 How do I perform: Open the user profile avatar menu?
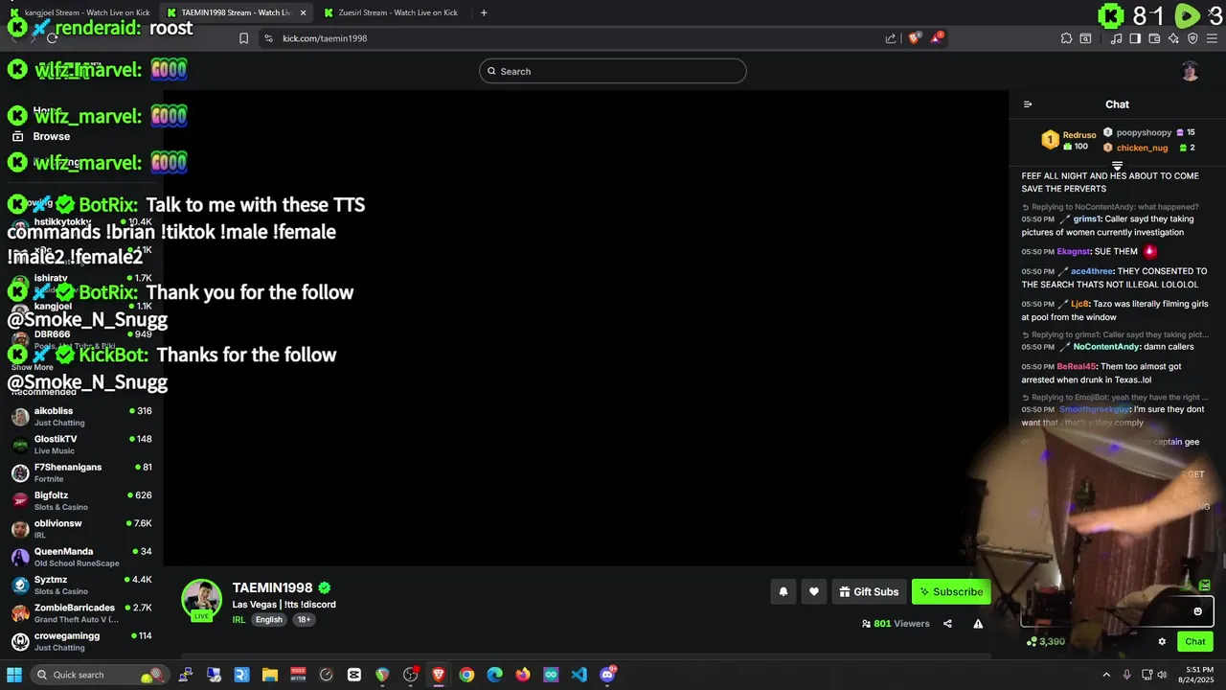click(1190, 72)
